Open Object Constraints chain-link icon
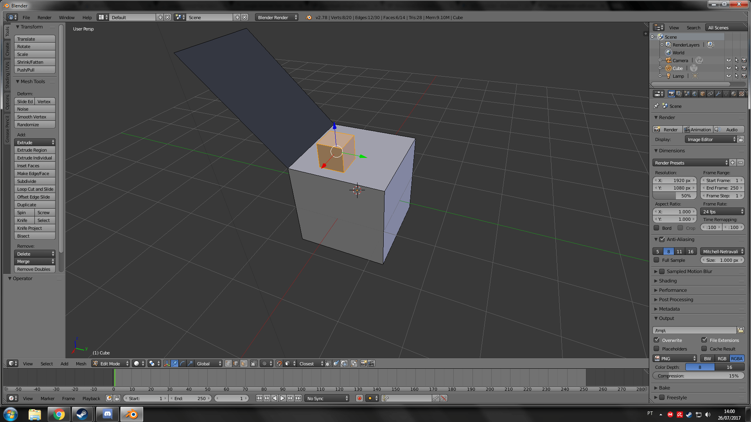The image size is (751, 422). click(x=710, y=94)
